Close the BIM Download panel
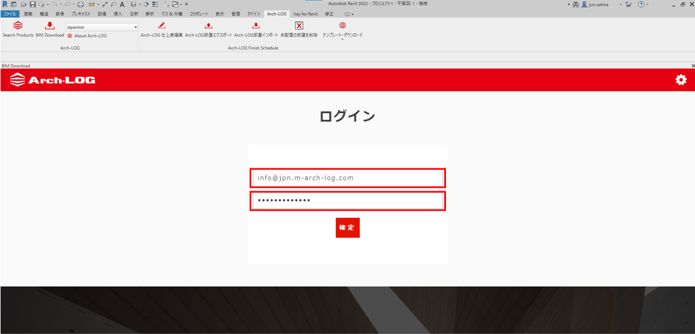The height and width of the screenshot is (334, 695). coord(692,66)
